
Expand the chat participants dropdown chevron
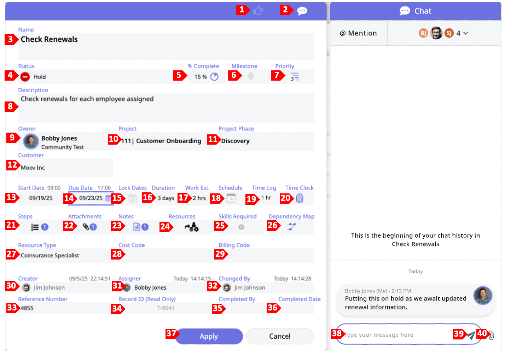tap(466, 33)
